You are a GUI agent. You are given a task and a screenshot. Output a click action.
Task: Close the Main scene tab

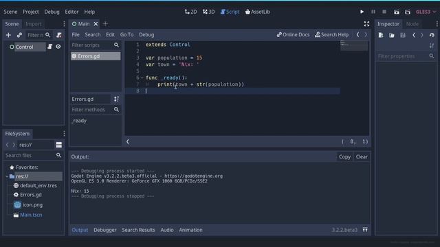pyautogui.click(x=96, y=24)
